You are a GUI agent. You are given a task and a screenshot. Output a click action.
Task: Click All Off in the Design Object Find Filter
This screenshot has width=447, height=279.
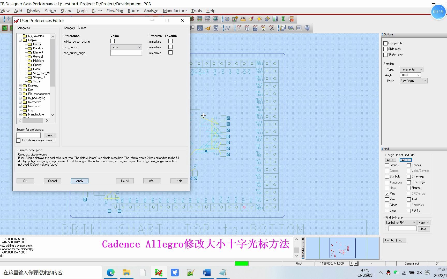[x=405, y=160]
